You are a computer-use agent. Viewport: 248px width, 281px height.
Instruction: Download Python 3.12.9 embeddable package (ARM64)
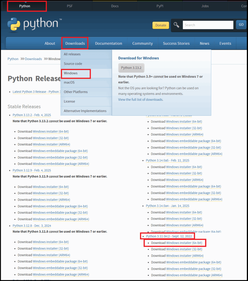pyautogui.click(x=61, y=219)
